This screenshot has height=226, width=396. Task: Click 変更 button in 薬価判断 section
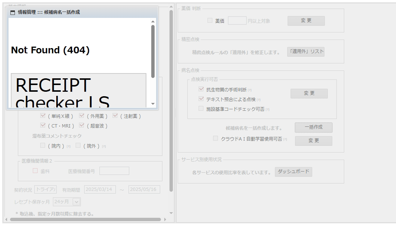pos(306,21)
